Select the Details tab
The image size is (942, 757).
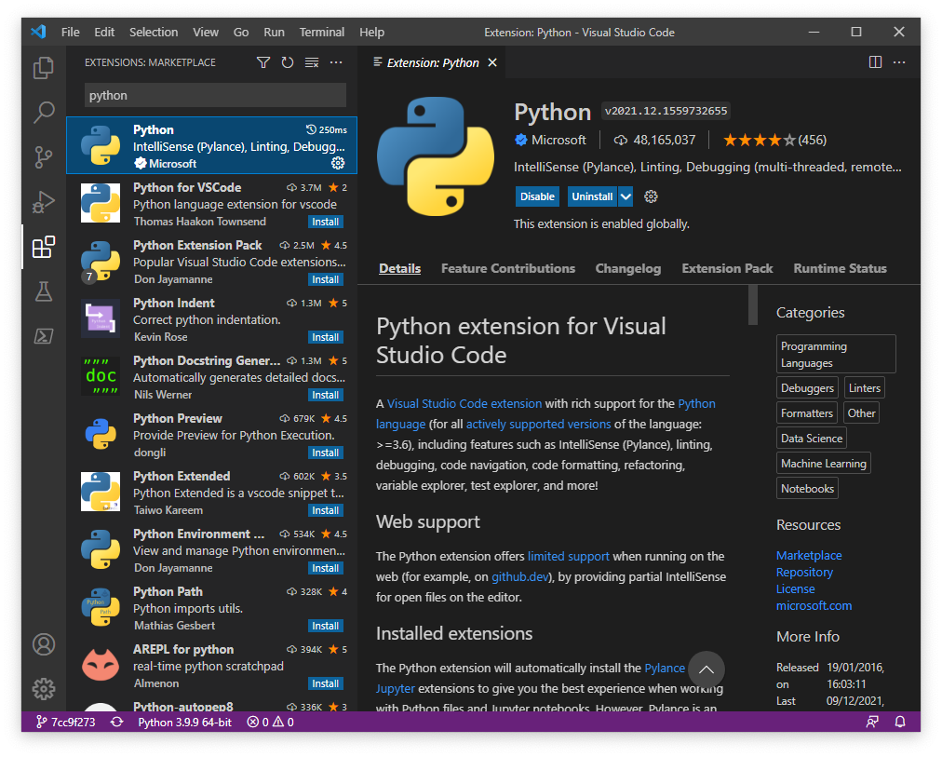[400, 268]
